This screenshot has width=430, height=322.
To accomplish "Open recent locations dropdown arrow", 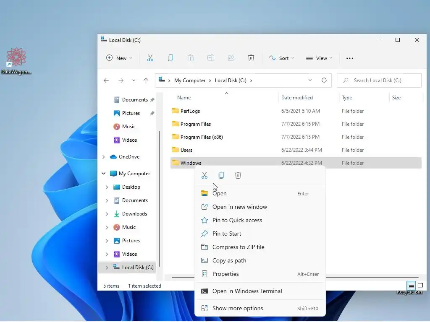I will click(134, 80).
